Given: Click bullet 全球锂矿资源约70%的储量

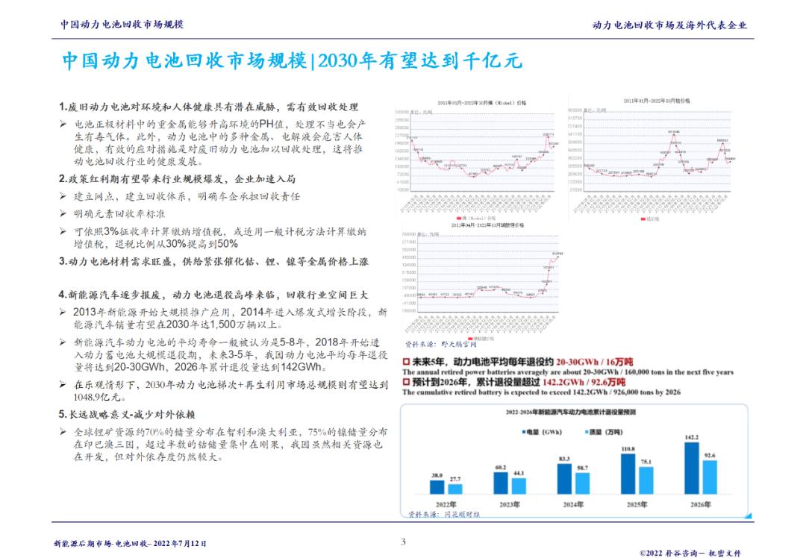Looking at the screenshot, I should click(x=231, y=445).
